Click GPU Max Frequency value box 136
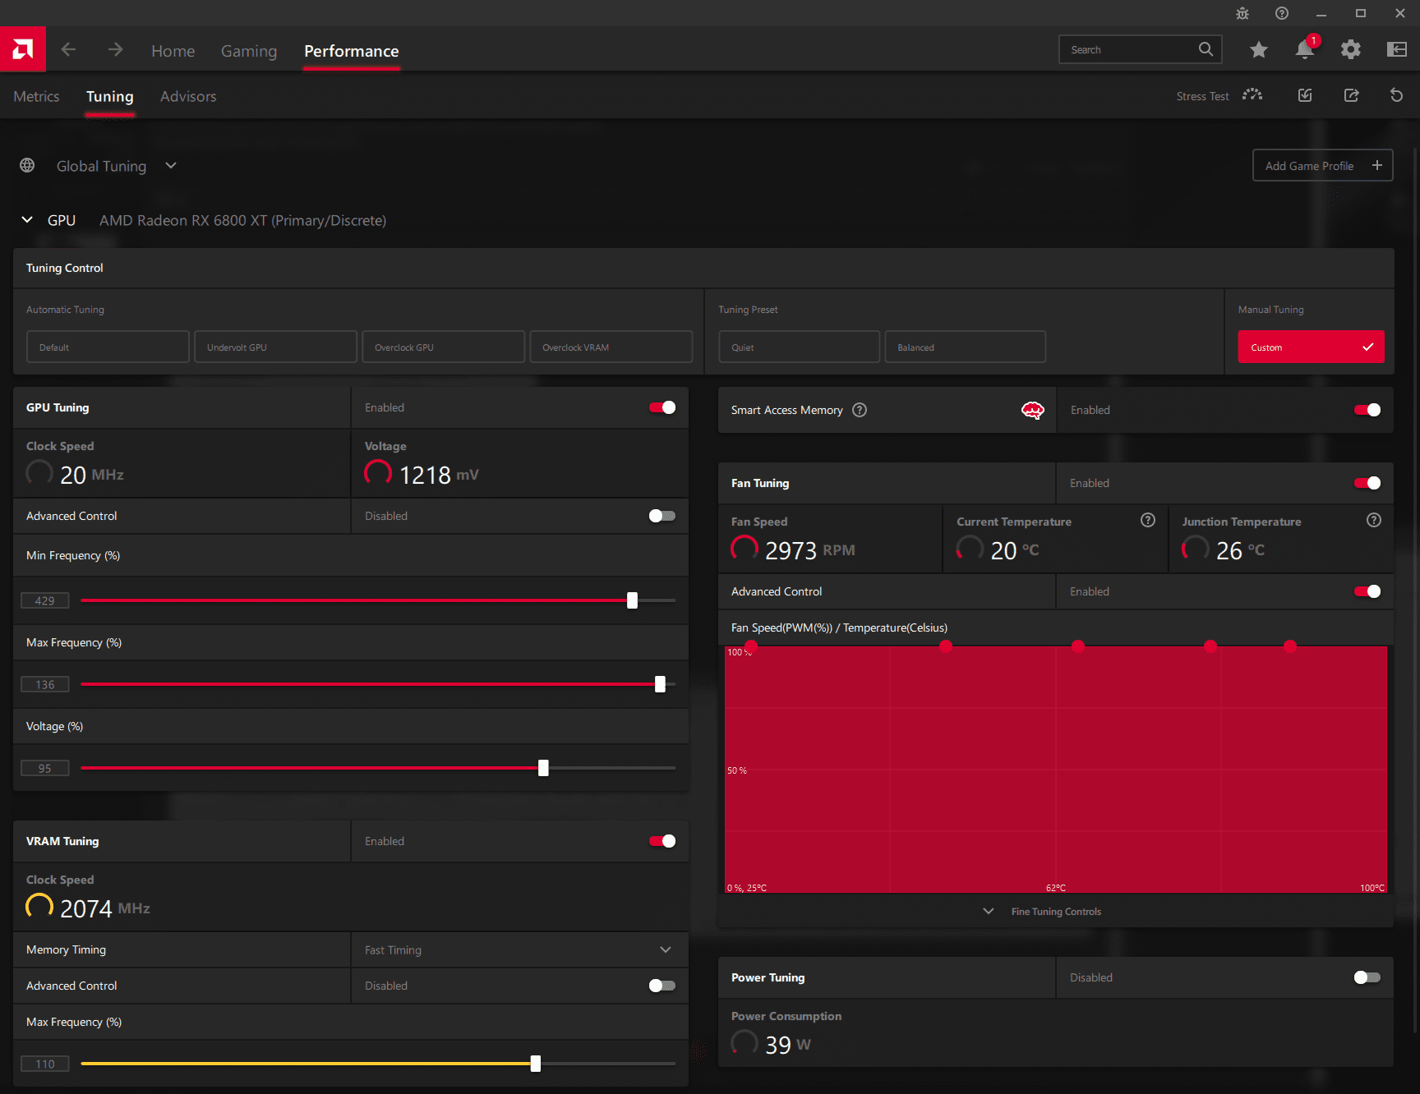1420x1094 pixels. (45, 684)
